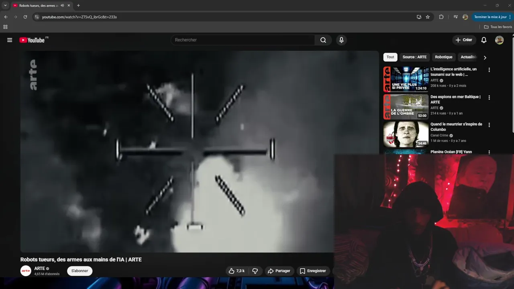
Task: Open the browser extensions puzzle icon
Action: 441,17
